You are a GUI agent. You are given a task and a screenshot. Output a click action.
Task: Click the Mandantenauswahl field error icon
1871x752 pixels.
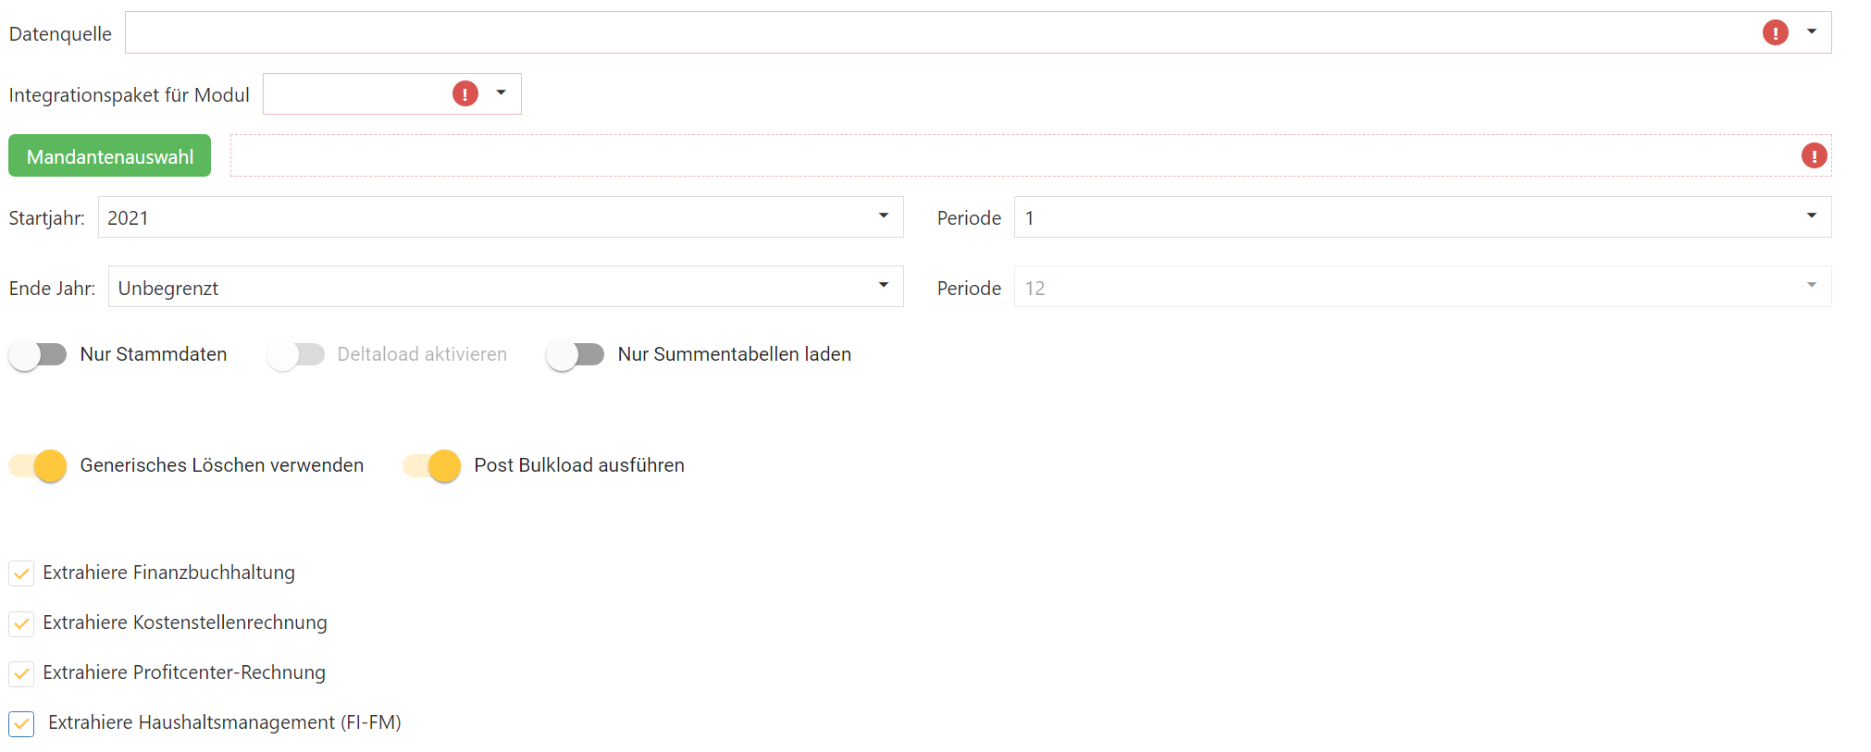(1814, 155)
